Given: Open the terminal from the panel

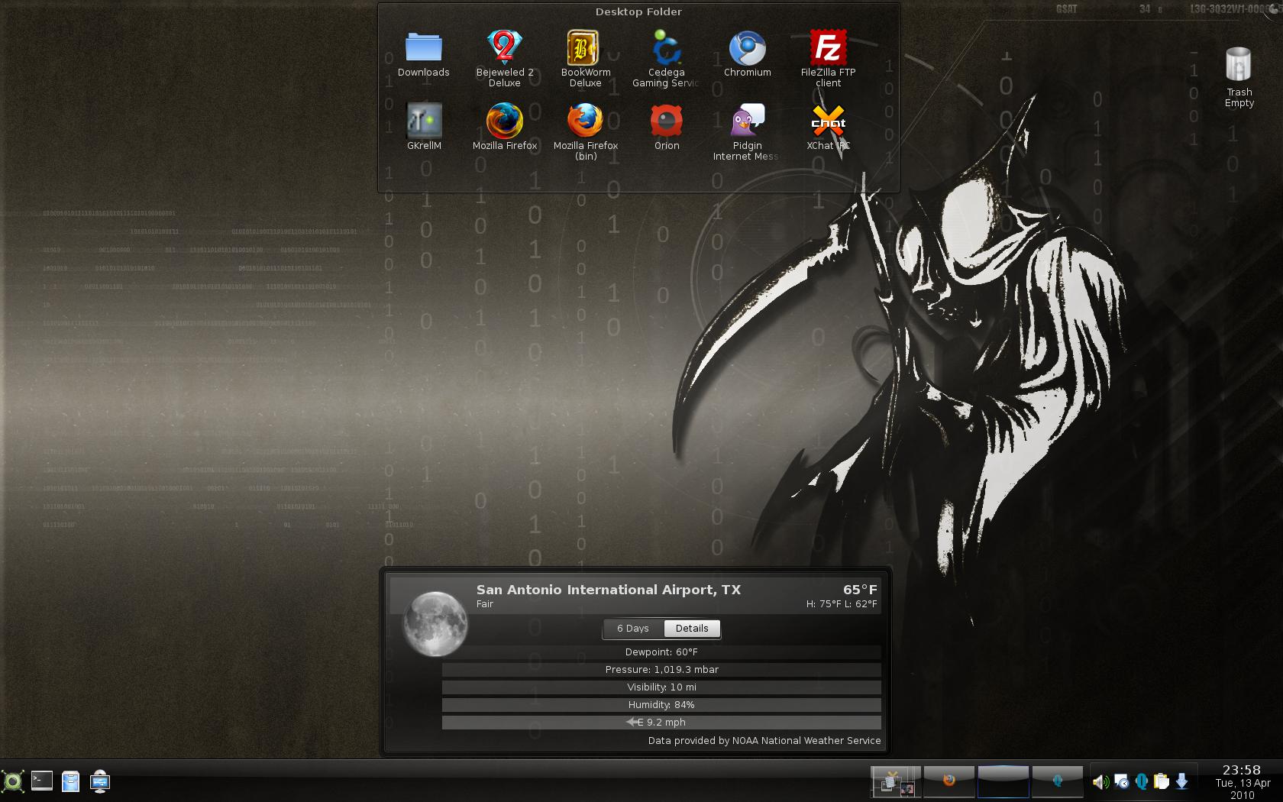Looking at the screenshot, I should (x=42, y=781).
